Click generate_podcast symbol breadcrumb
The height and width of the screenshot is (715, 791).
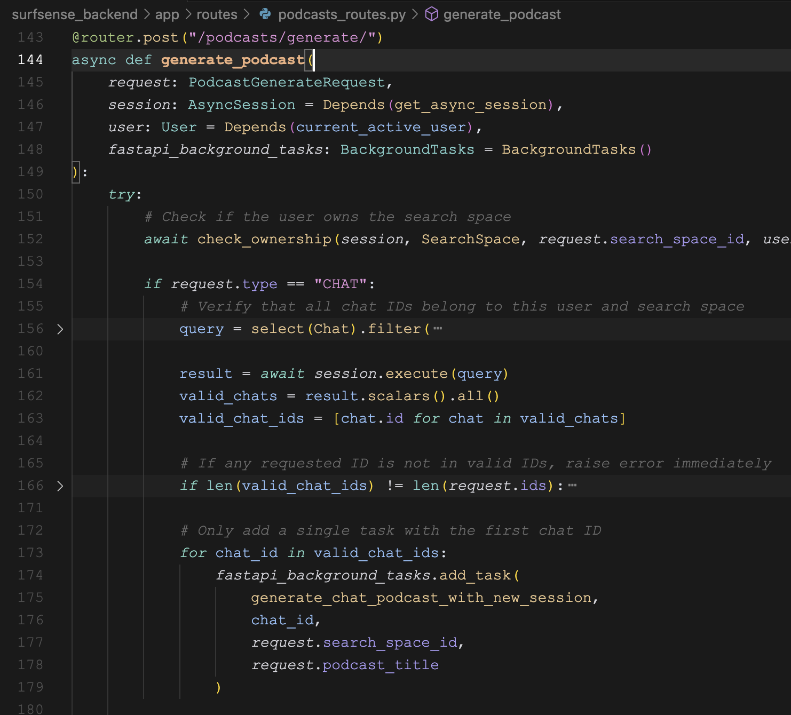point(502,14)
